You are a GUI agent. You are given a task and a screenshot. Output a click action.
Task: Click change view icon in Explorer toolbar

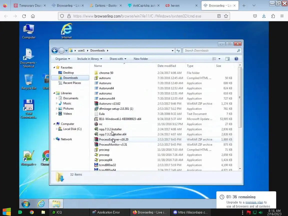coord(214,59)
